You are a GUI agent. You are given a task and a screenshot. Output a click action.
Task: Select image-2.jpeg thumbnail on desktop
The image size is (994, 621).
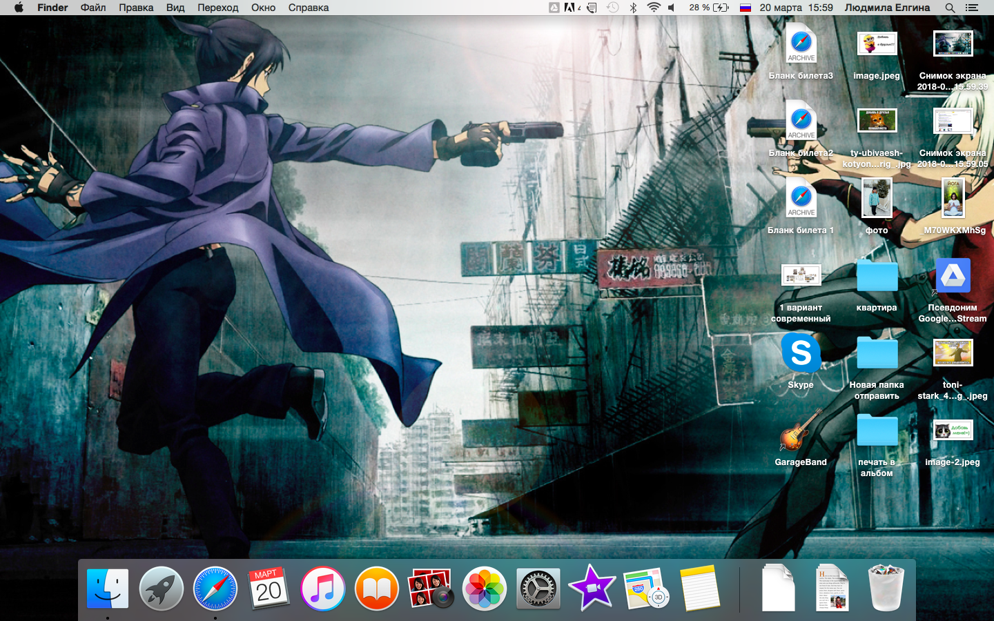click(x=953, y=431)
